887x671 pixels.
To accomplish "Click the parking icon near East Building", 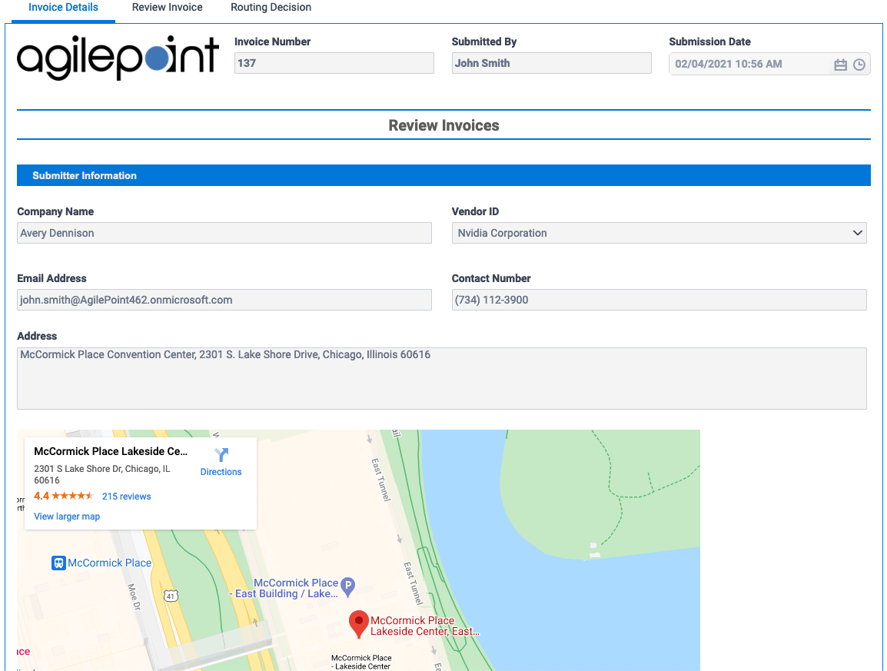I will click(x=348, y=586).
